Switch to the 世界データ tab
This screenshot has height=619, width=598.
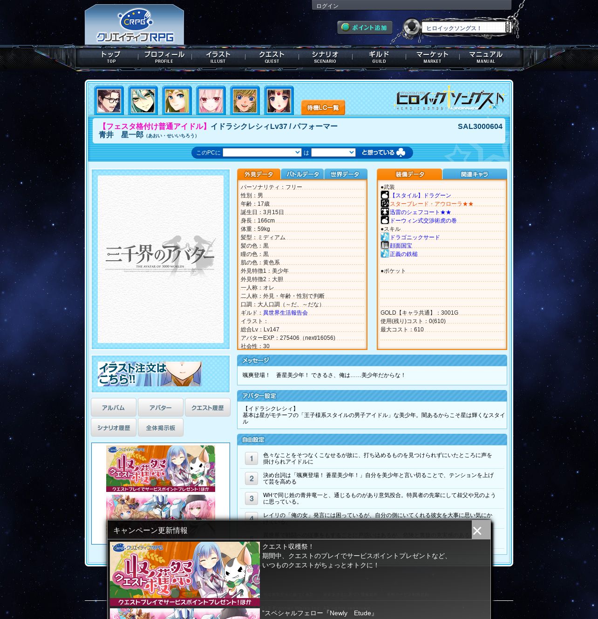(x=345, y=174)
